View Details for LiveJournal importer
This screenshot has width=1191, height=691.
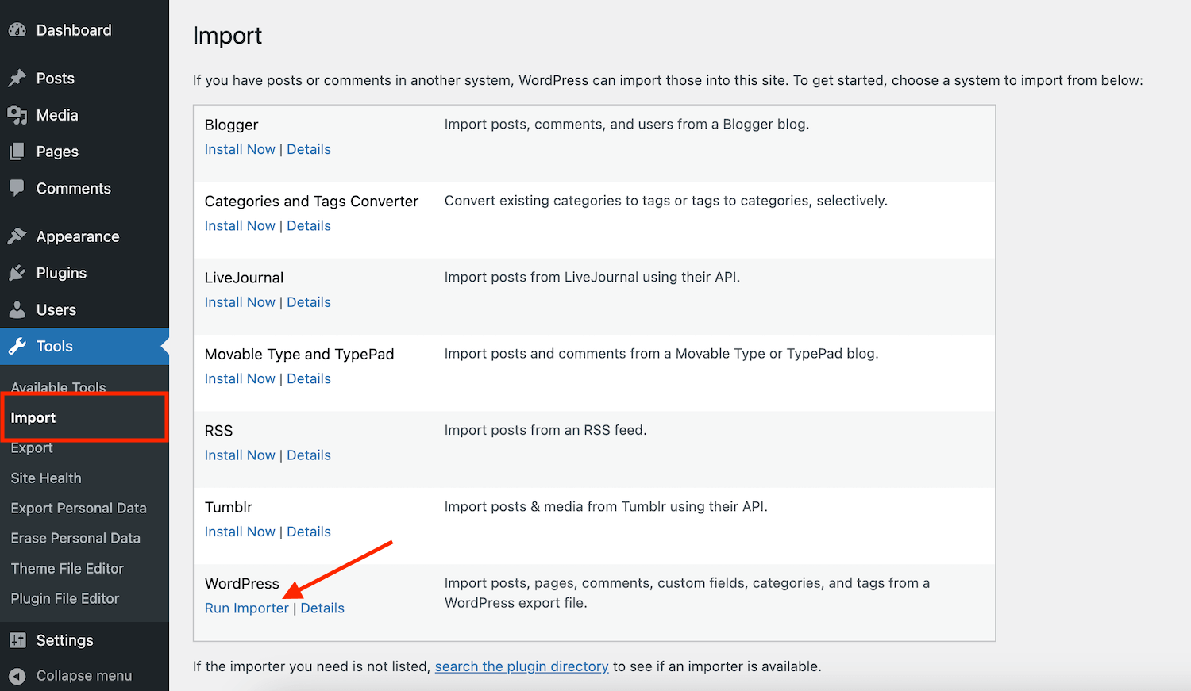pos(309,302)
